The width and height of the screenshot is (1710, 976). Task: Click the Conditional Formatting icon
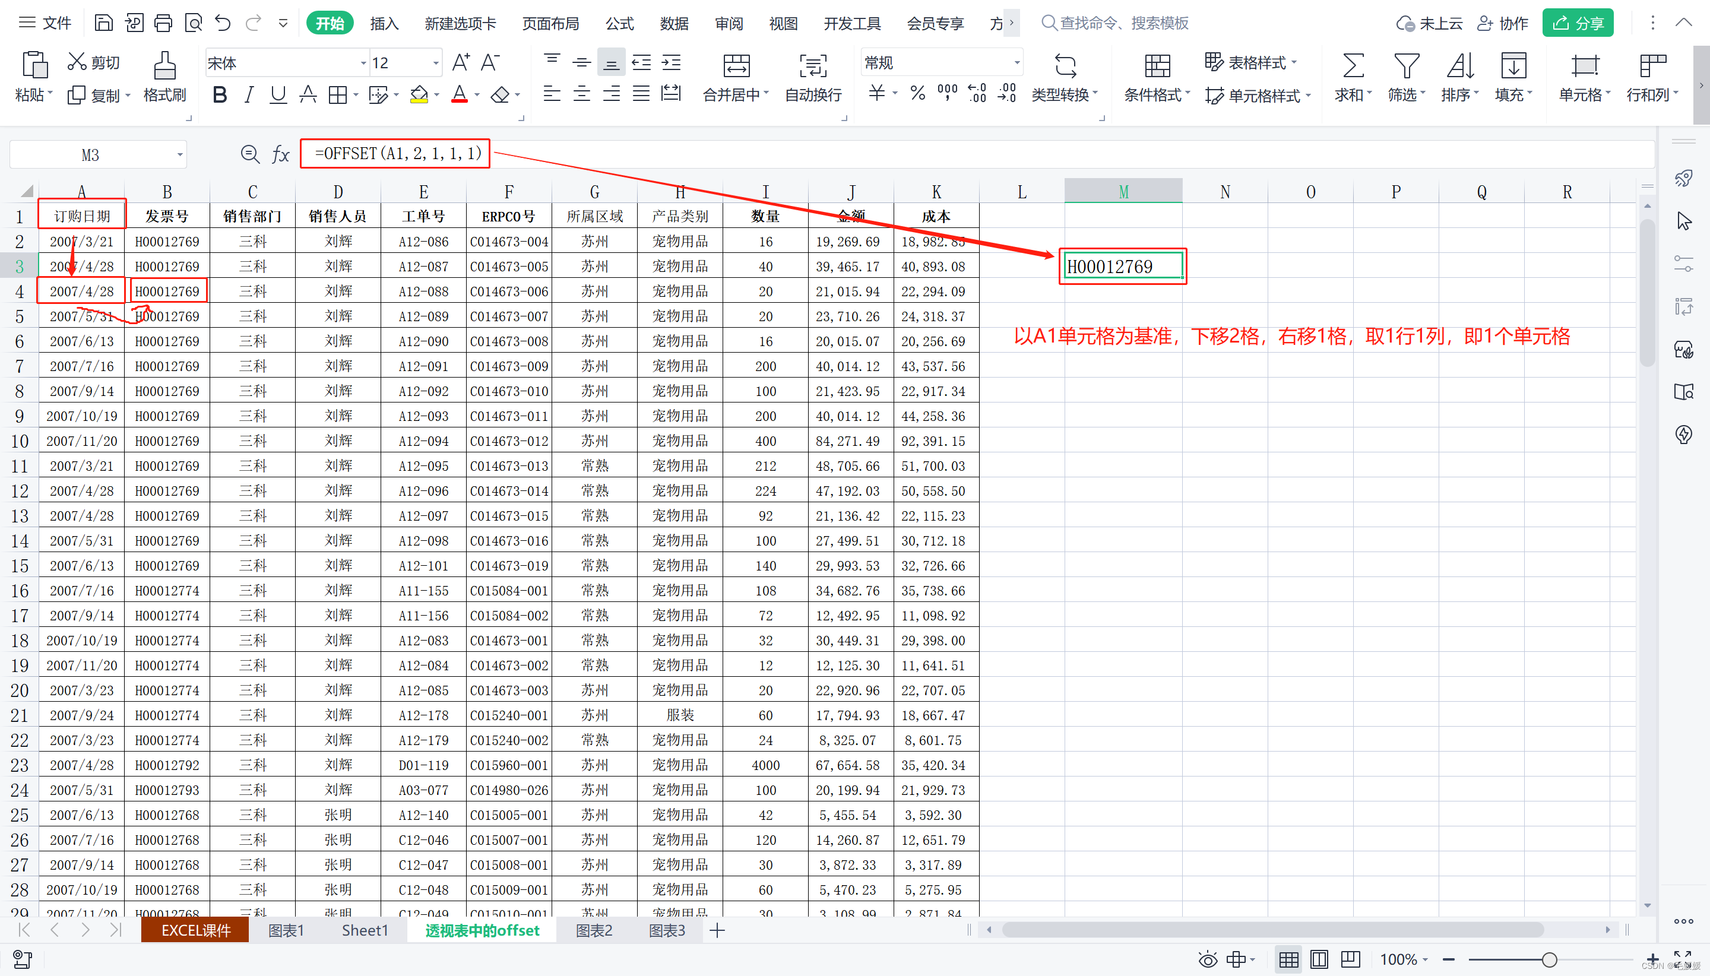[1157, 65]
